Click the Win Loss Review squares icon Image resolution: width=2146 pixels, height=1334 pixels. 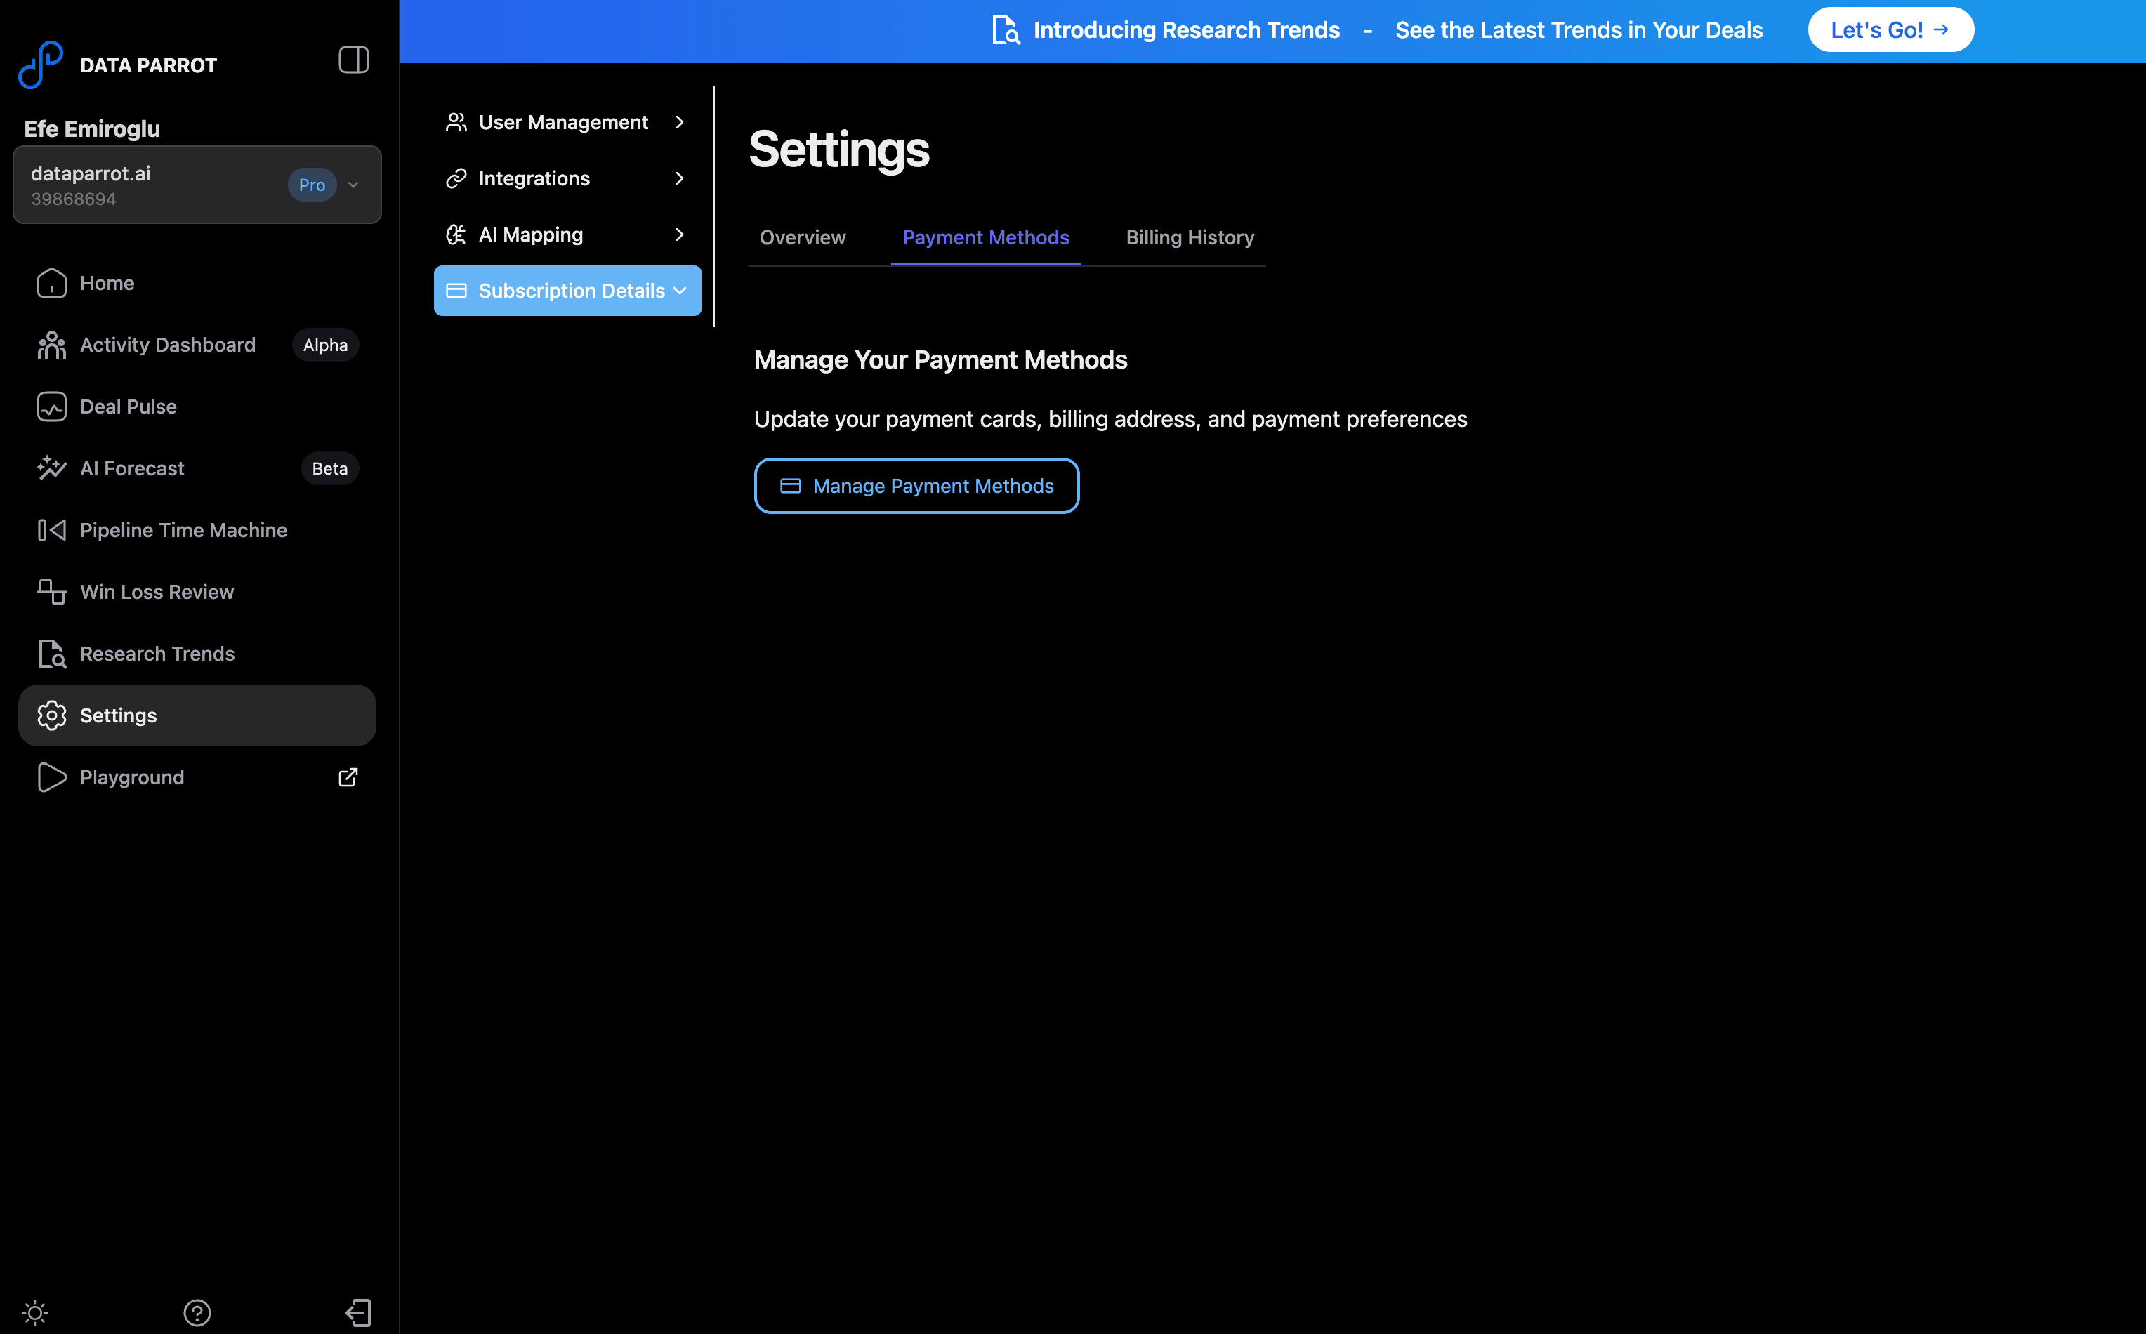click(x=52, y=592)
